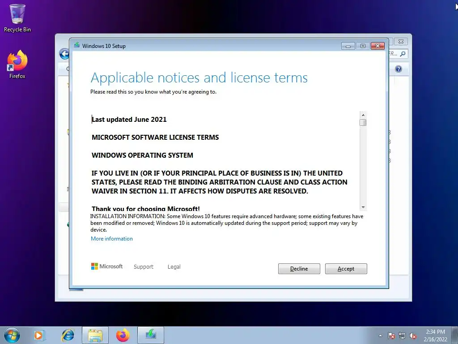This screenshot has height=344, width=458.
Task: Show hidden system tray icons
Action: pos(380,335)
